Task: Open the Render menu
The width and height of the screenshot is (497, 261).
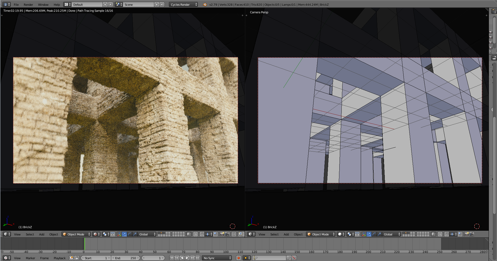Action: pos(28,5)
